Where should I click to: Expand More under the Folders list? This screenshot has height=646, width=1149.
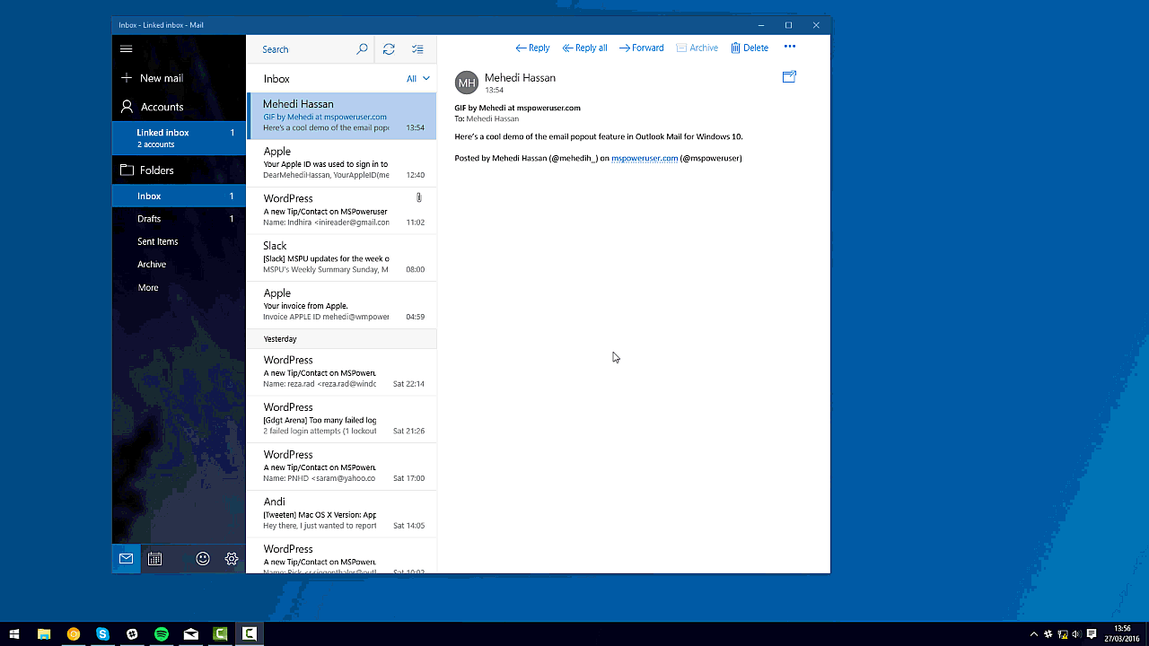pos(147,287)
